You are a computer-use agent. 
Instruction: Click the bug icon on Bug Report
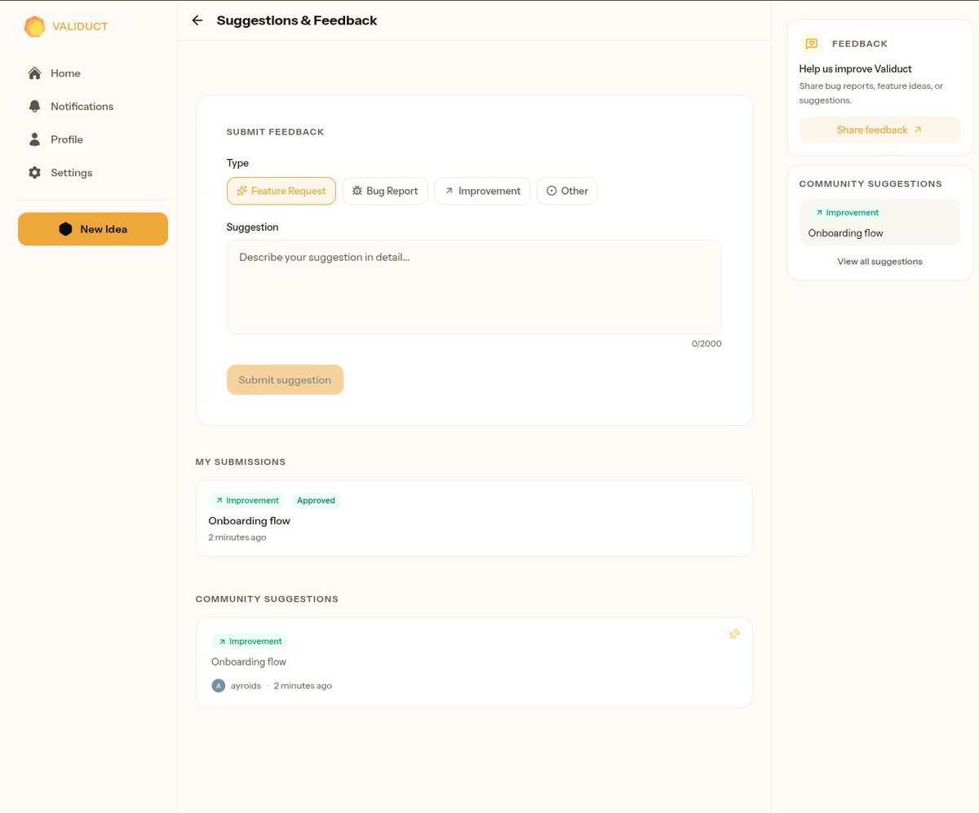tap(357, 191)
